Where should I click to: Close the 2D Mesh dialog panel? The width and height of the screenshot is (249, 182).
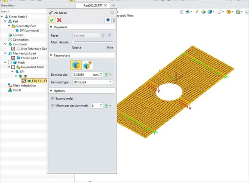click(x=112, y=13)
